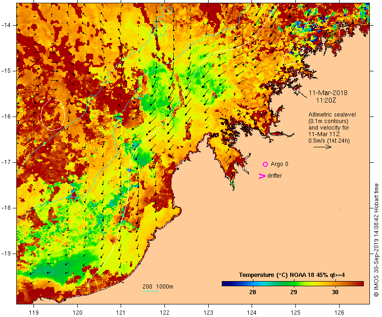Click the small cyan closed contour at top of map
Viewport: 382px width, 317px height.
(169, 10)
